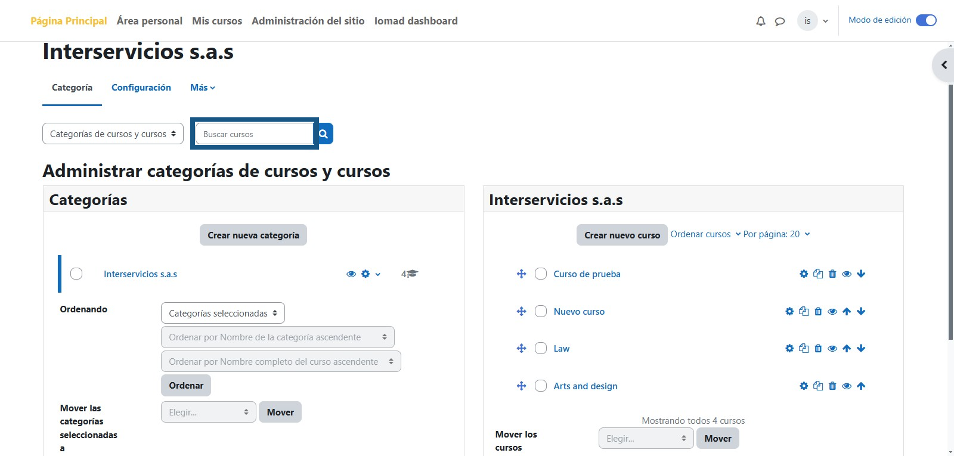954x456 pixels.
Task: Click the drag handle beside Law course
Action: point(521,349)
